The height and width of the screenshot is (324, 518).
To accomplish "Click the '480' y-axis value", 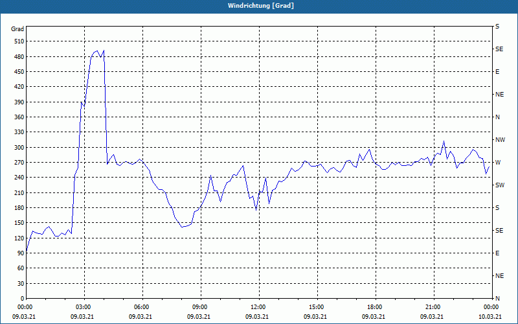I will click(x=19, y=56).
